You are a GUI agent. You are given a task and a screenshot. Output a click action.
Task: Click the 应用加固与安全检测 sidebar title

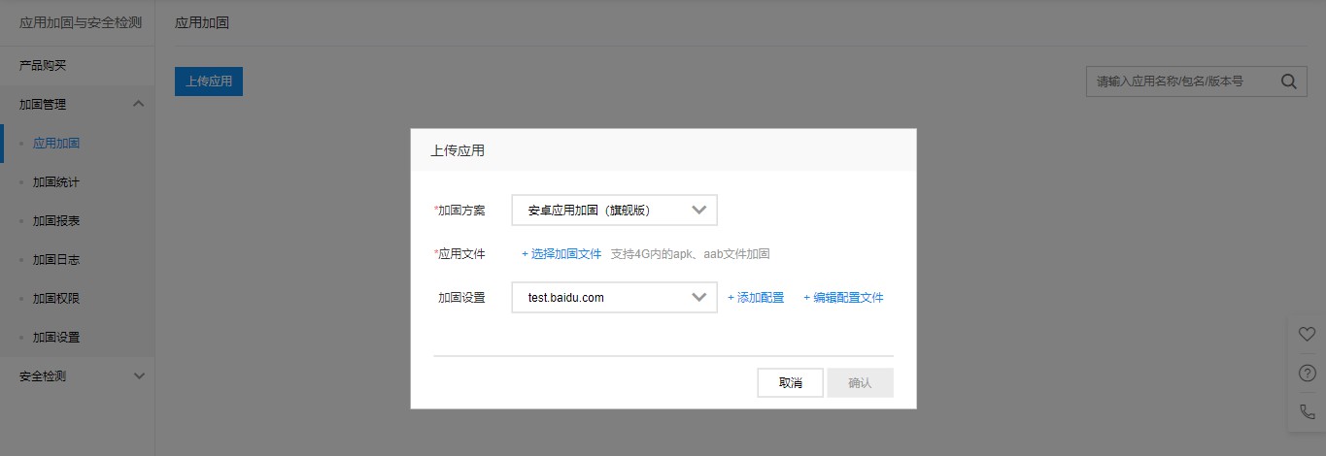click(x=81, y=22)
